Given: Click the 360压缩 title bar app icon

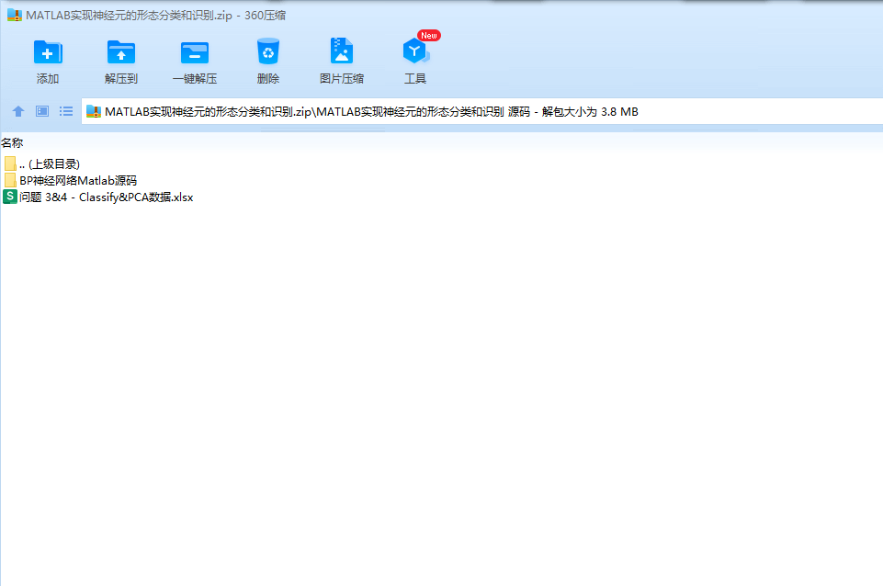Looking at the screenshot, I should coord(15,15).
